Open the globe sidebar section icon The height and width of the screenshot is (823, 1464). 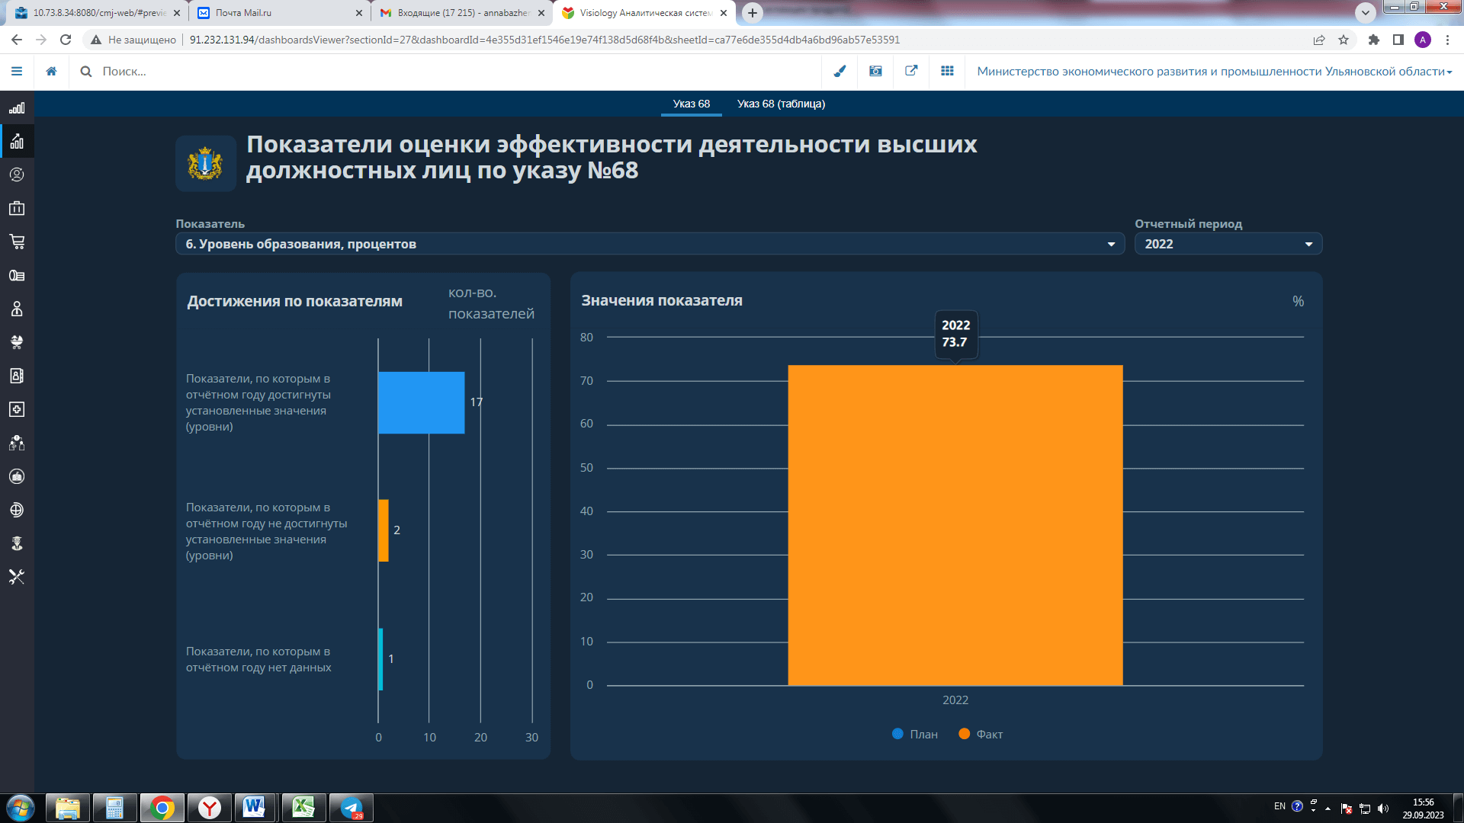pyautogui.click(x=17, y=510)
